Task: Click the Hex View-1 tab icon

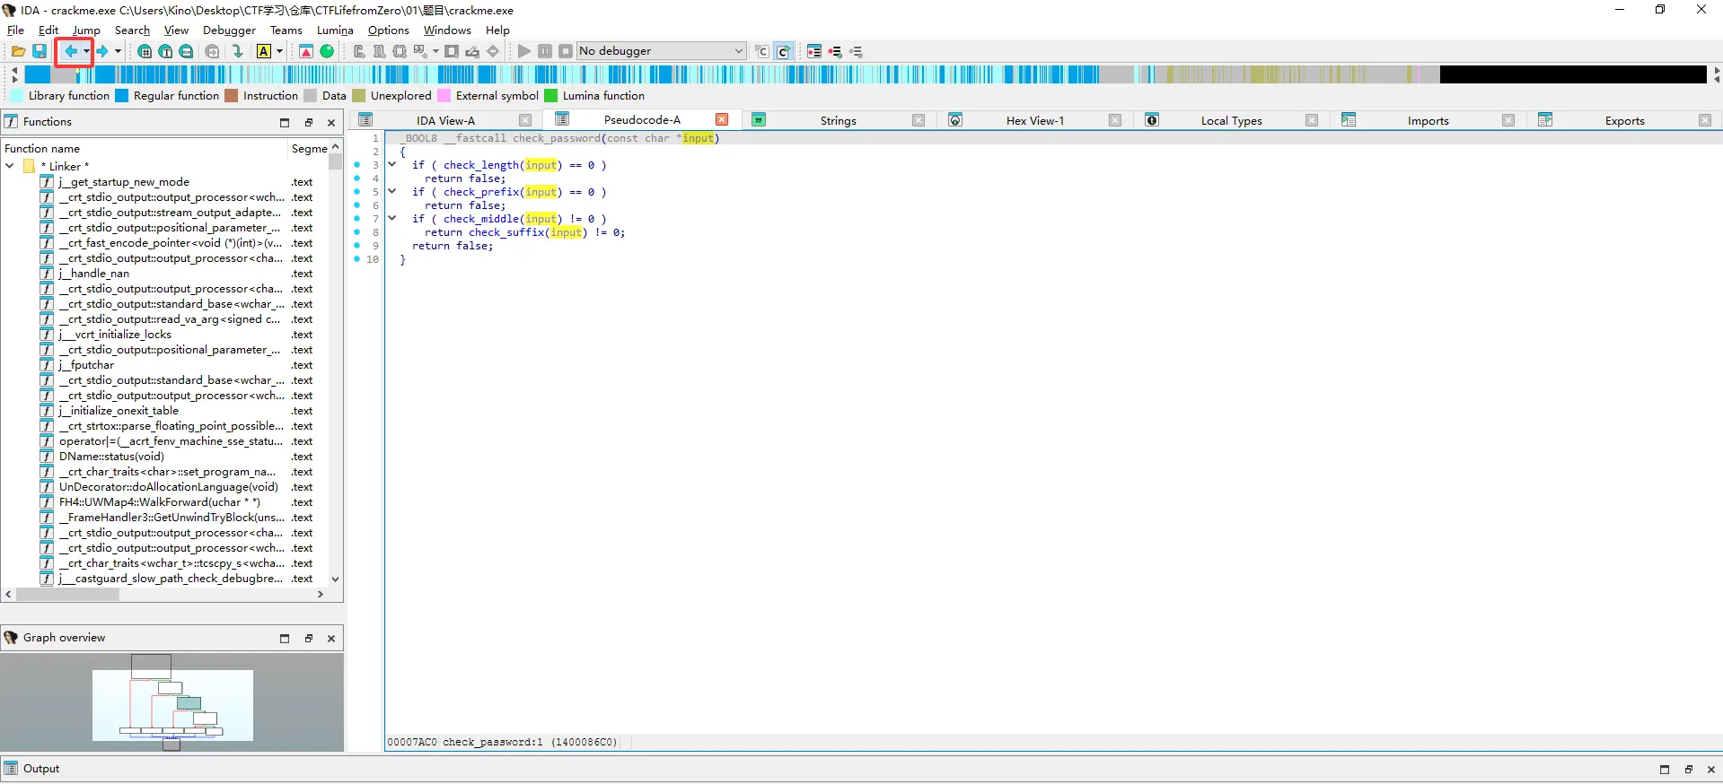Action: point(955,120)
